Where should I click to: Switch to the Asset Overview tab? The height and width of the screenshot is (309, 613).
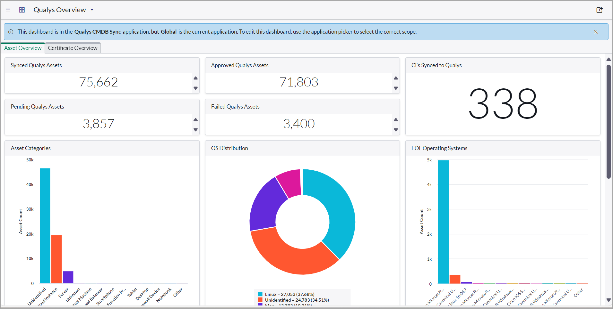[23, 48]
